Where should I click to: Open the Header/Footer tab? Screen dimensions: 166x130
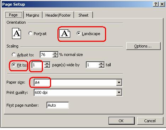click(58, 15)
